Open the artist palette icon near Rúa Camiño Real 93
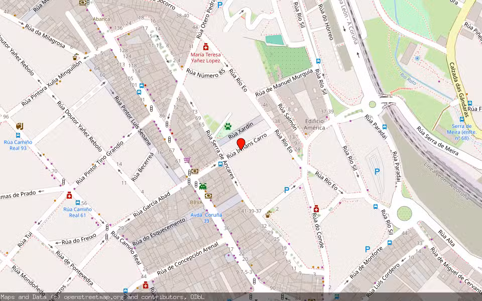The height and width of the screenshot is (301, 482). click(x=20, y=126)
